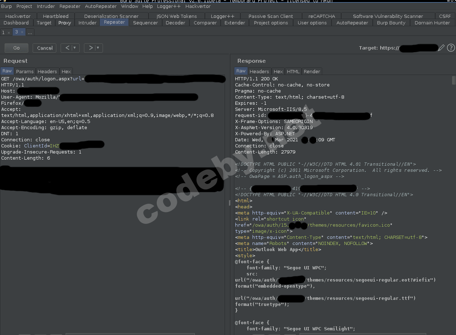Viewport: 456px width, 335px height.
Task: Click 'Upgrade-Insecure-Requests: 1' request line
Action: [41, 152]
